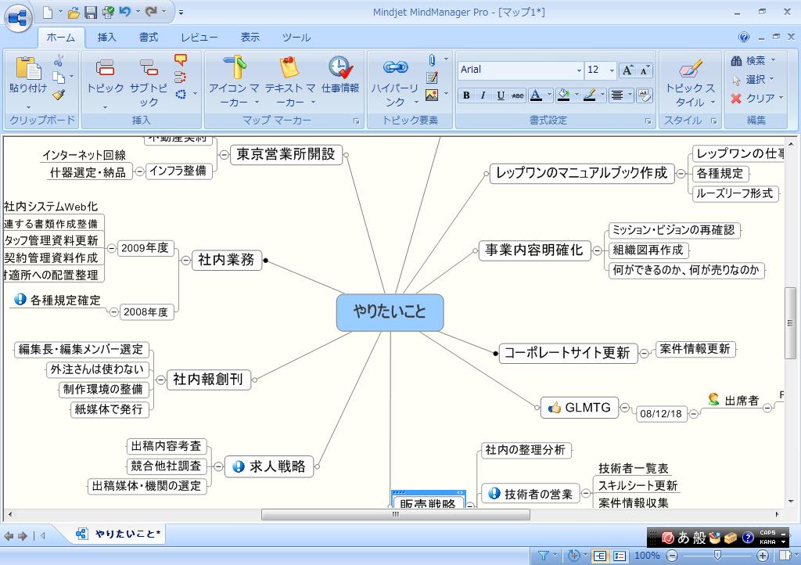The height and width of the screenshot is (565, 801).
Task: Collapse the 社内報創刊 branch
Action: 161,380
